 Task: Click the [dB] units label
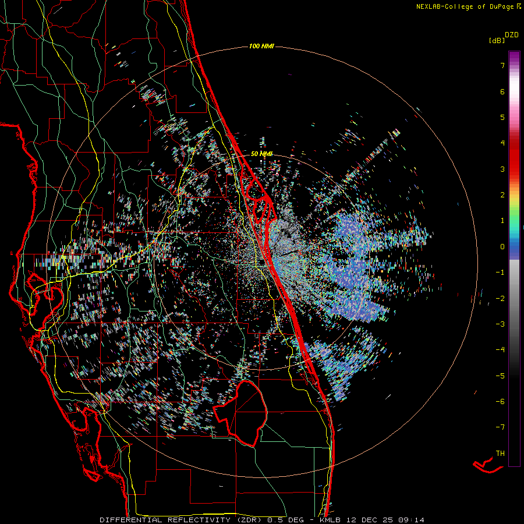click(x=497, y=40)
